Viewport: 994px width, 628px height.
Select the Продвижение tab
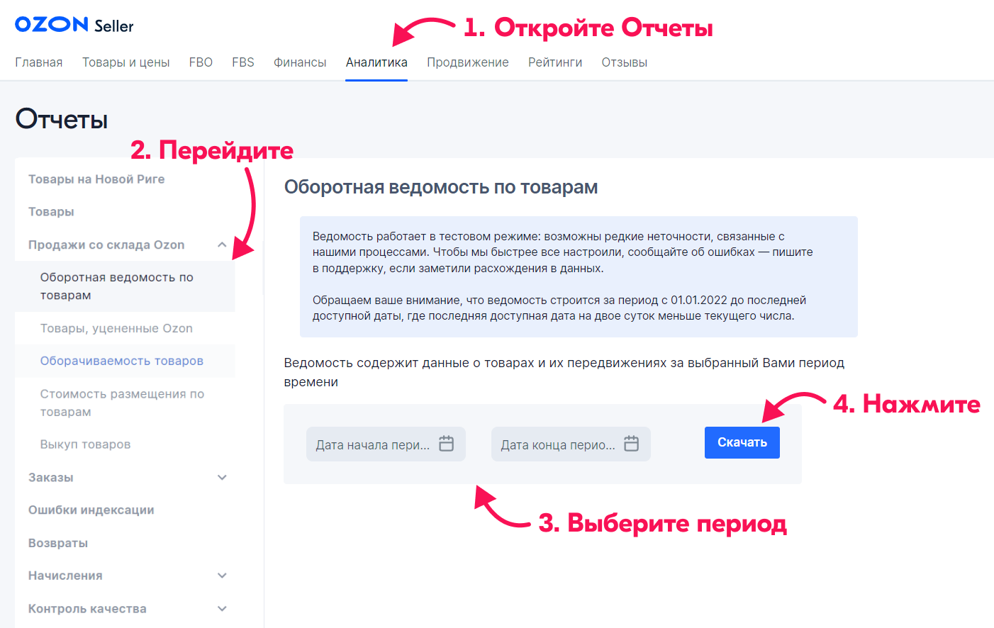pyautogui.click(x=467, y=62)
